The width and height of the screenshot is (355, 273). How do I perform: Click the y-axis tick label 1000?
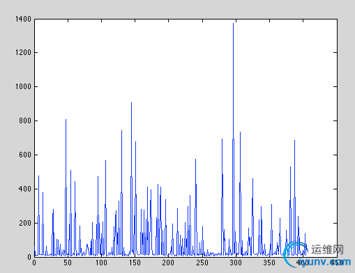pyautogui.click(x=23, y=87)
